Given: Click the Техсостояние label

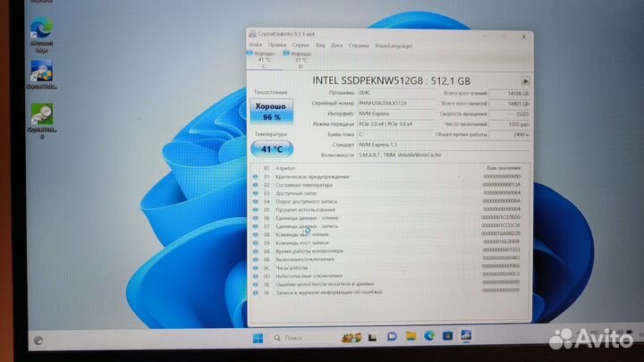Looking at the screenshot, I should tap(271, 92).
